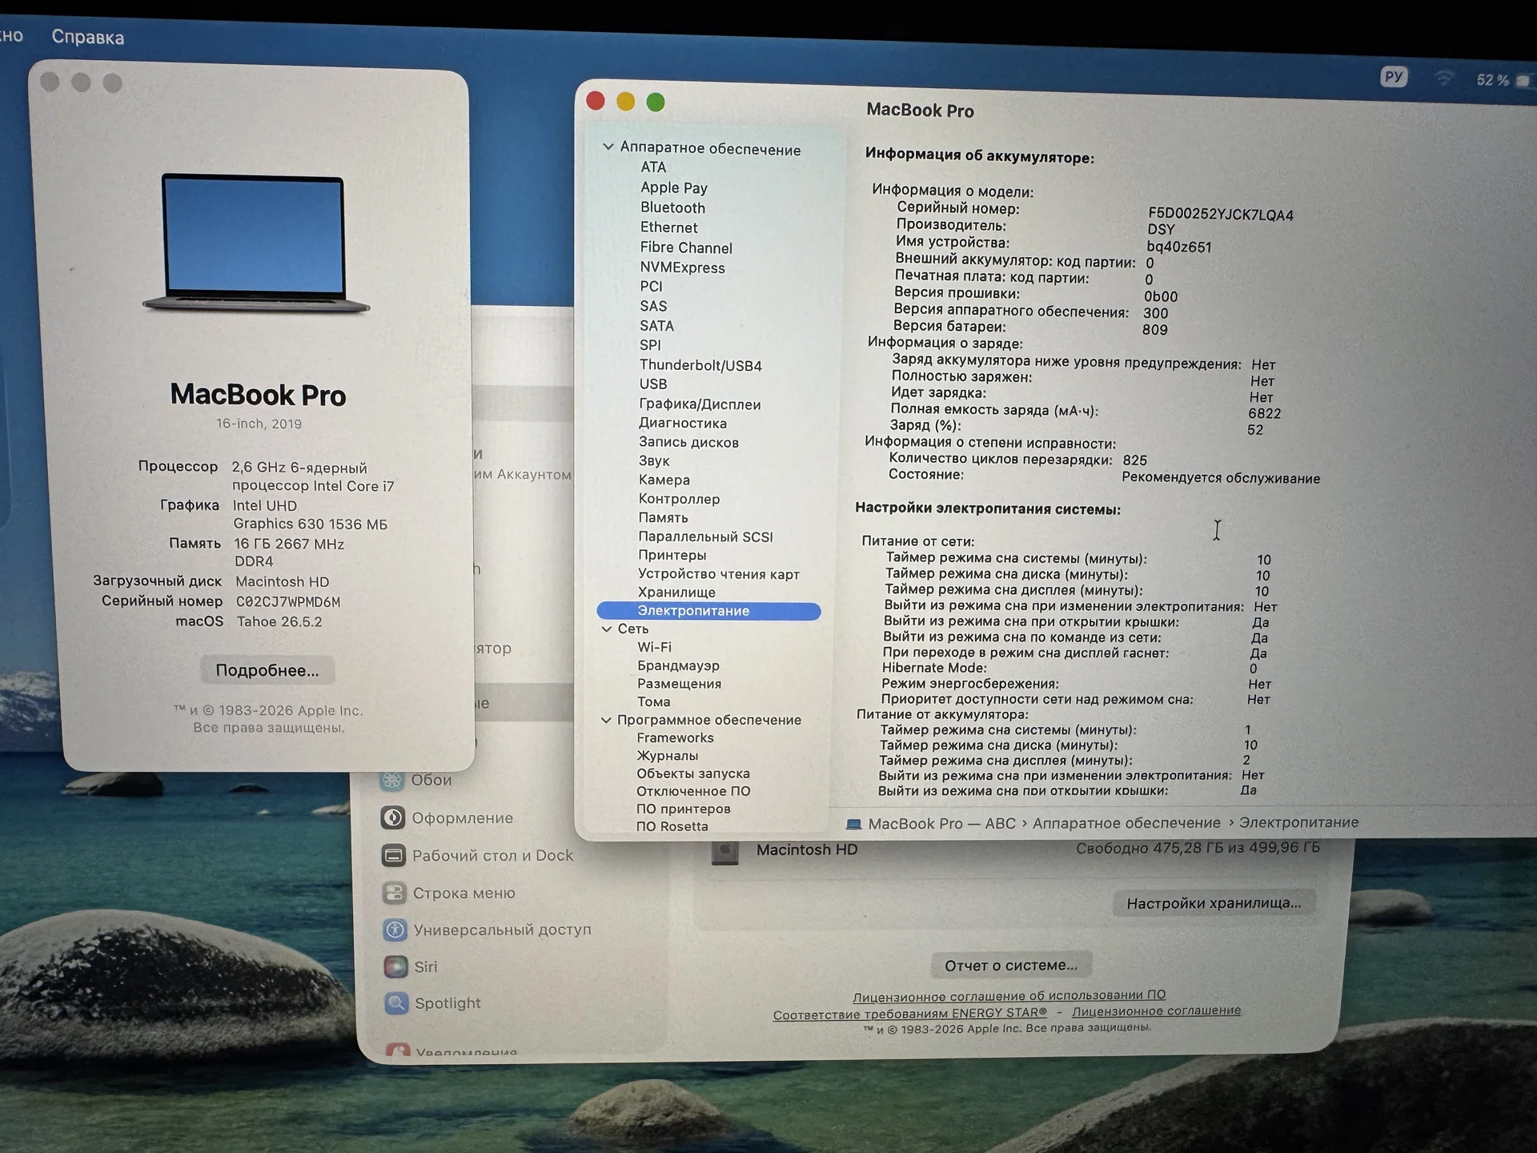Screen dimensions: 1537x1153
Task: Select Fibre Channel in the sidebar
Action: [x=686, y=247]
